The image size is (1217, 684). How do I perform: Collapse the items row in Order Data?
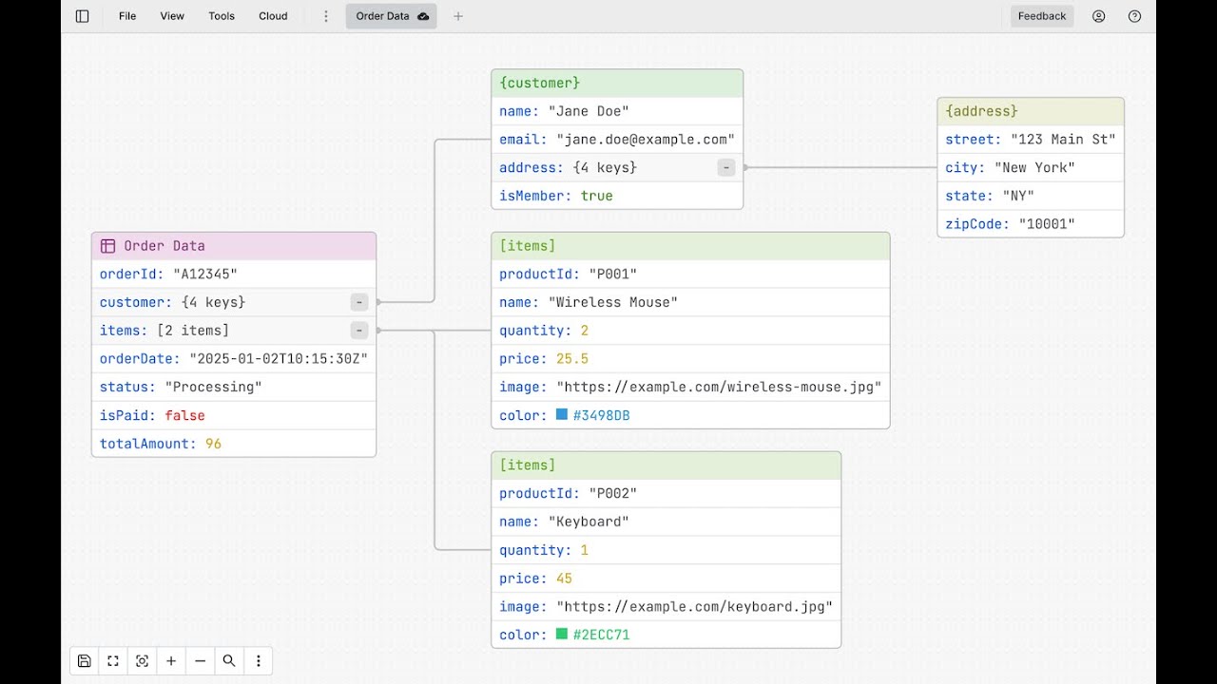(359, 331)
